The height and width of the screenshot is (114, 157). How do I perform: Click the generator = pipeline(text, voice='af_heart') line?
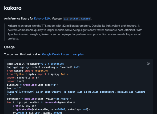(39, 99)
